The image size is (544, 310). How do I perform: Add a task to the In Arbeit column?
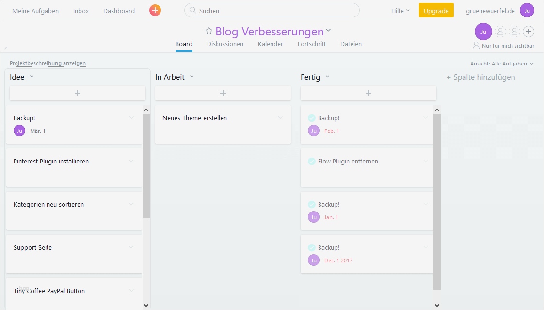coord(223,93)
